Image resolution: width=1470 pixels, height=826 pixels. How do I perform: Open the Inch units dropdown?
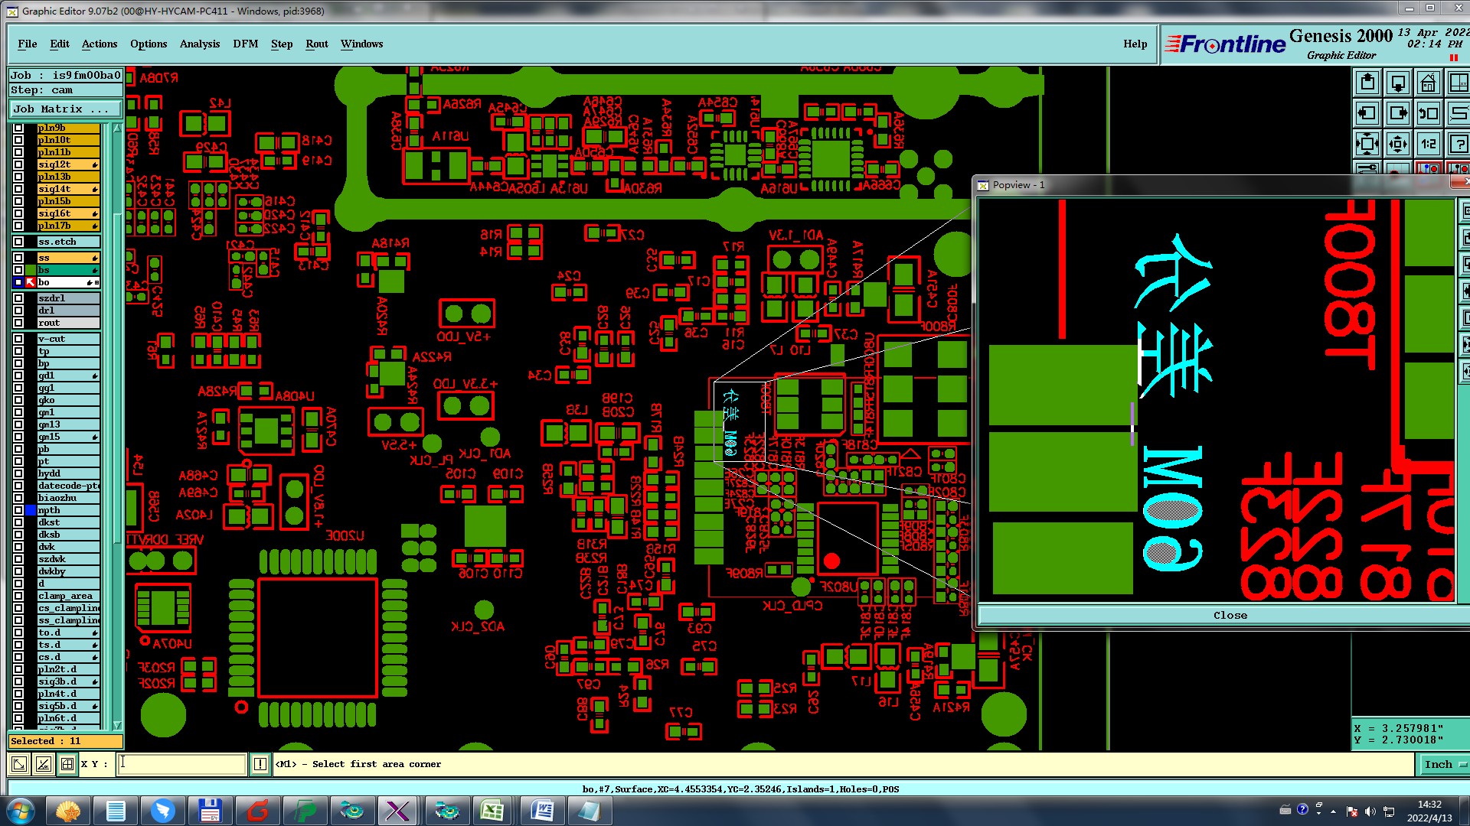(x=1444, y=764)
